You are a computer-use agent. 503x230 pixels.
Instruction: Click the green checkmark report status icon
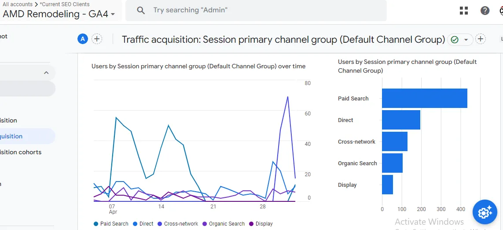pos(454,40)
